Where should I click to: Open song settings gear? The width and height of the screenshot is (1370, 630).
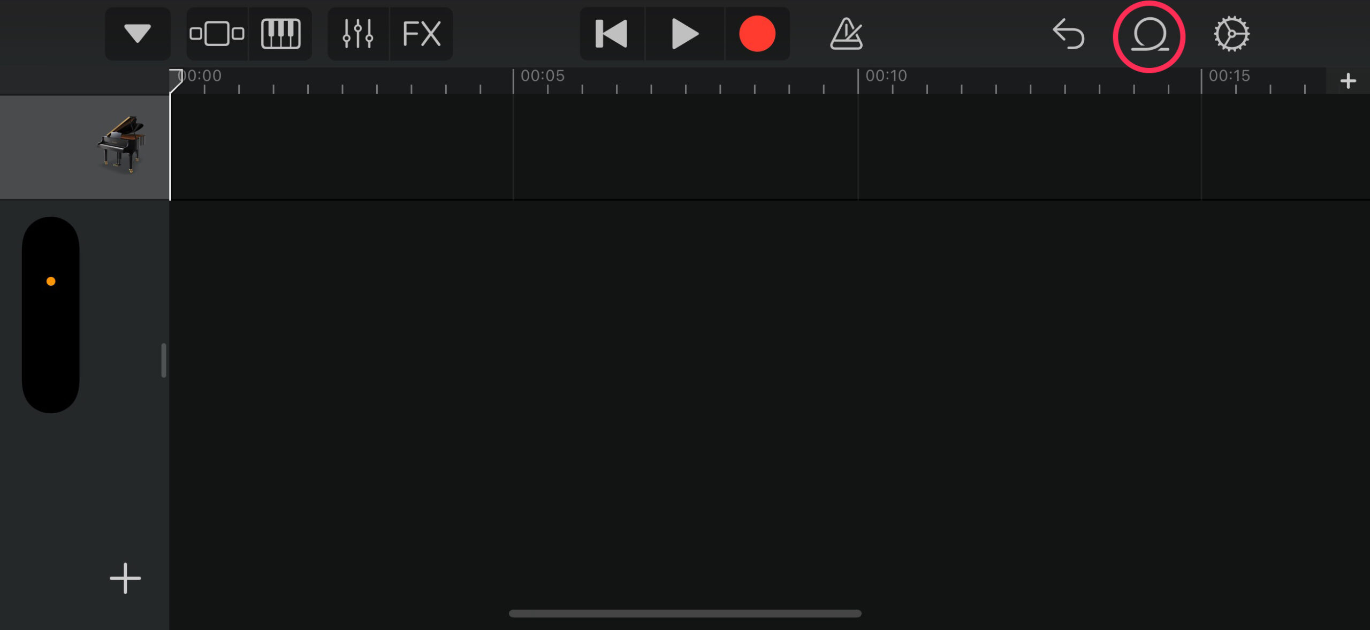(1231, 34)
